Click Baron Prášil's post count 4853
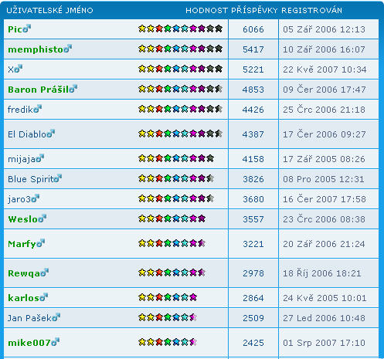Image resolution: width=384 pixels, height=359 pixels. [x=253, y=90]
